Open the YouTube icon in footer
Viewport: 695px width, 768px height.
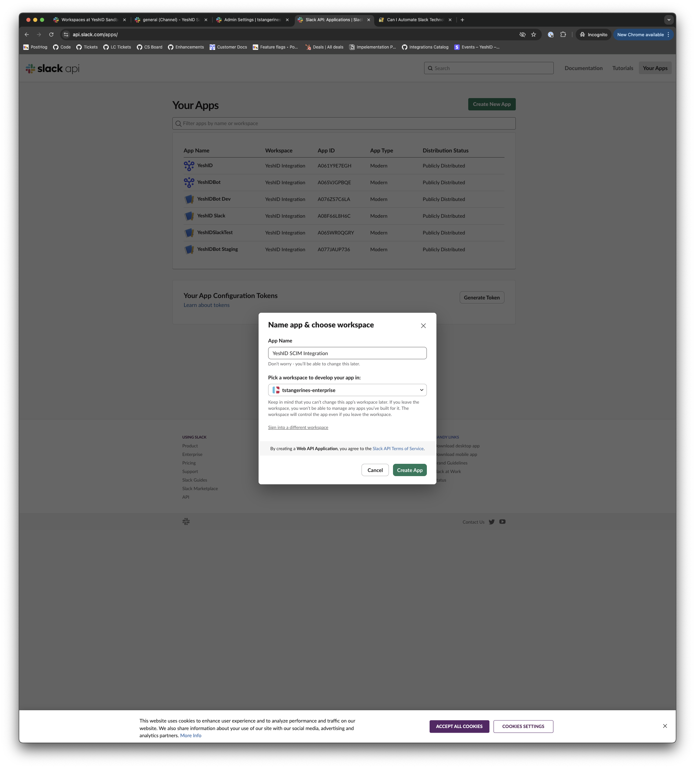pos(502,522)
